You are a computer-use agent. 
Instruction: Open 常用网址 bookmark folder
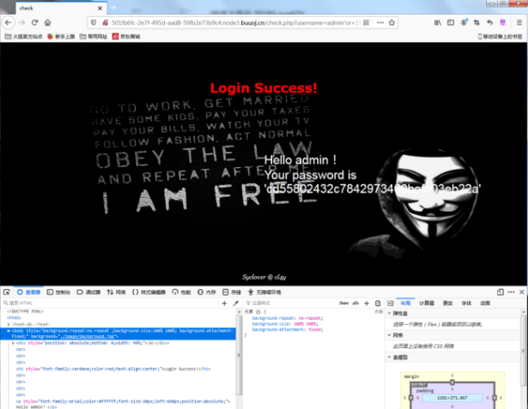pyautogui.click(x=94, y=36)
